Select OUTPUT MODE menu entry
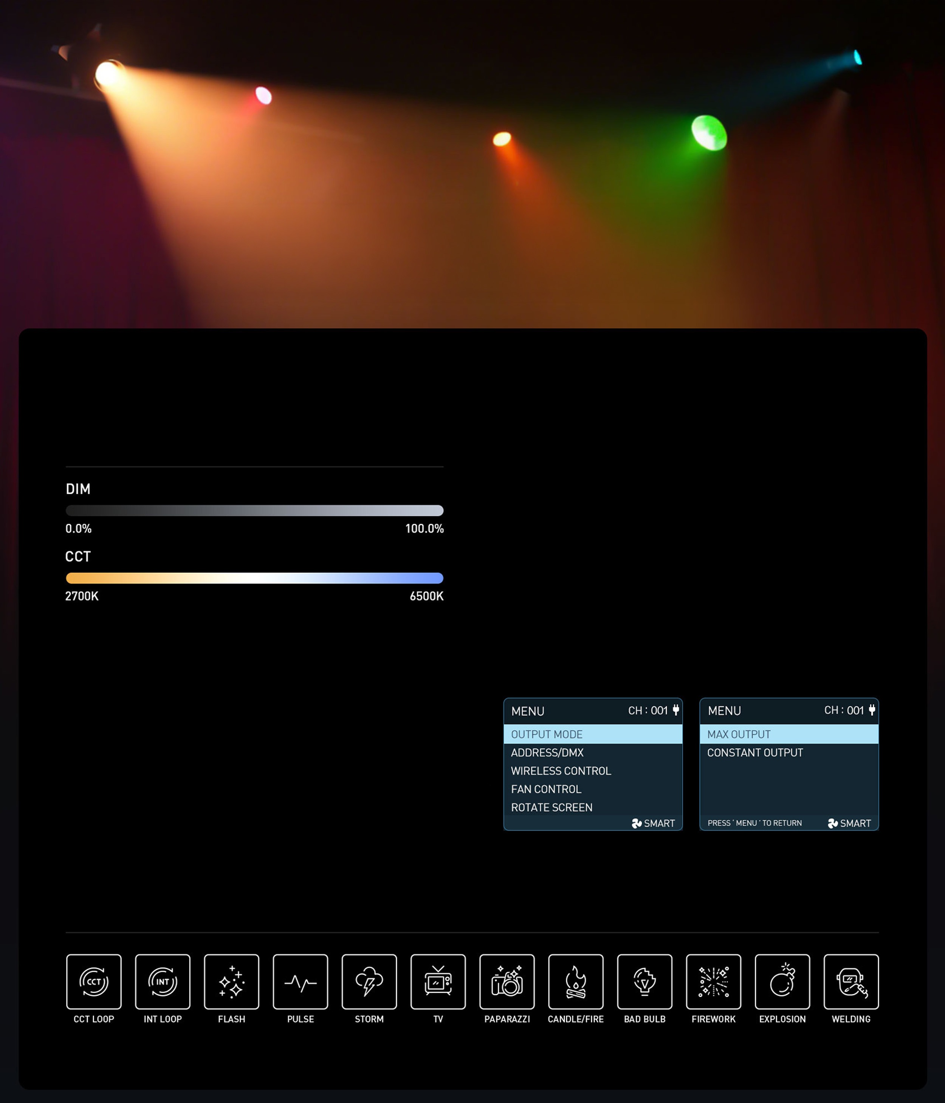Viewport: 945px width, 1103px height. [x=593, y=734]
